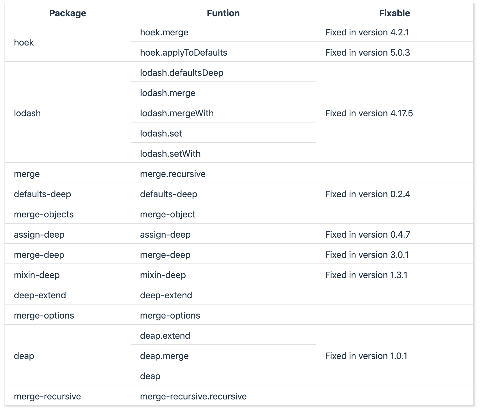This screenshot has height=409, width=480.
Task: Select the lodash.mergeWith cell
Action: tap(177, 113)
